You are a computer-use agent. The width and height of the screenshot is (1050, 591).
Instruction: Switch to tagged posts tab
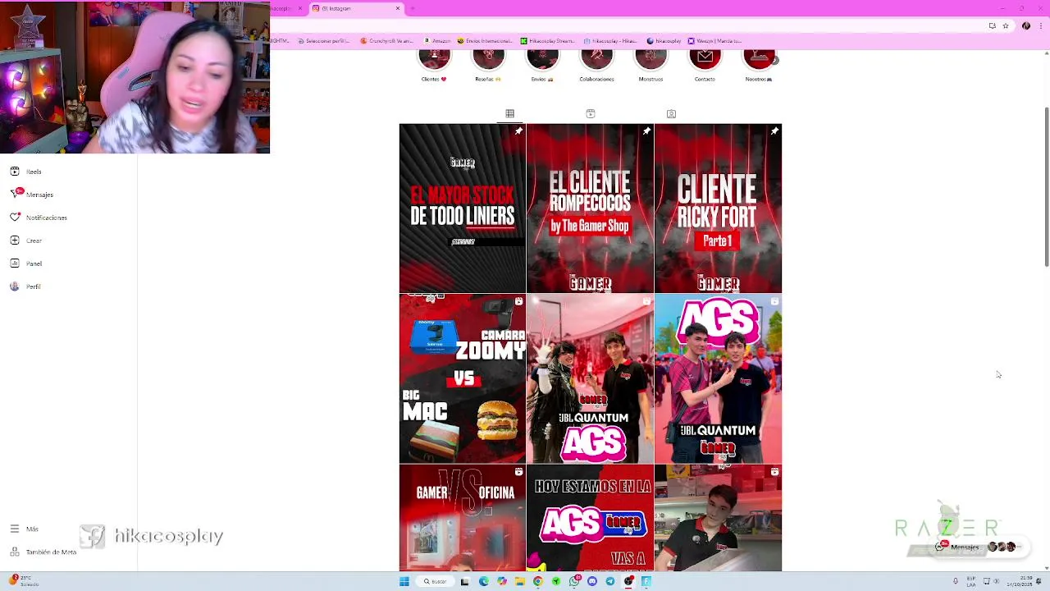tap(671, 114)
